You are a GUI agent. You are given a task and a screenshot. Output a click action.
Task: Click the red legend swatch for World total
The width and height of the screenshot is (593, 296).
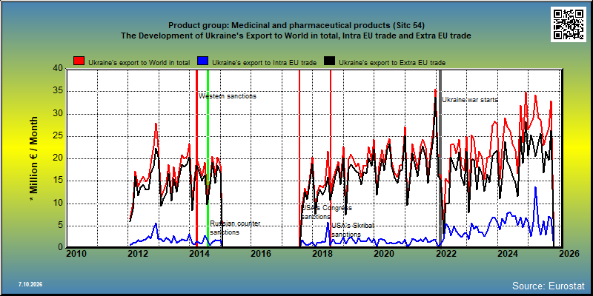pos(79,61)
